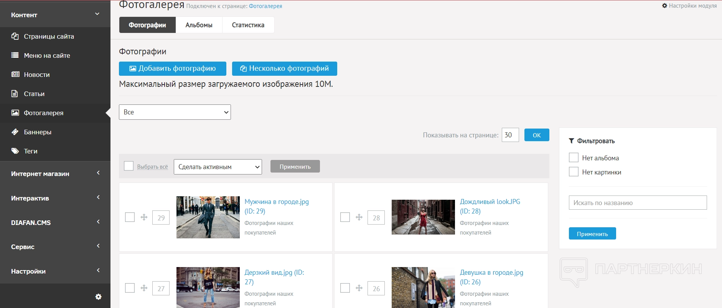Switch to the Статистика tab
The image size is (722, 308).
point(248,25)
